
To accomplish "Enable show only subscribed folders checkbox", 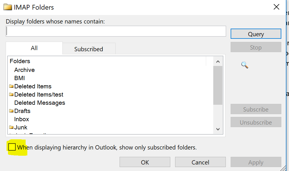I will (12, 147).
